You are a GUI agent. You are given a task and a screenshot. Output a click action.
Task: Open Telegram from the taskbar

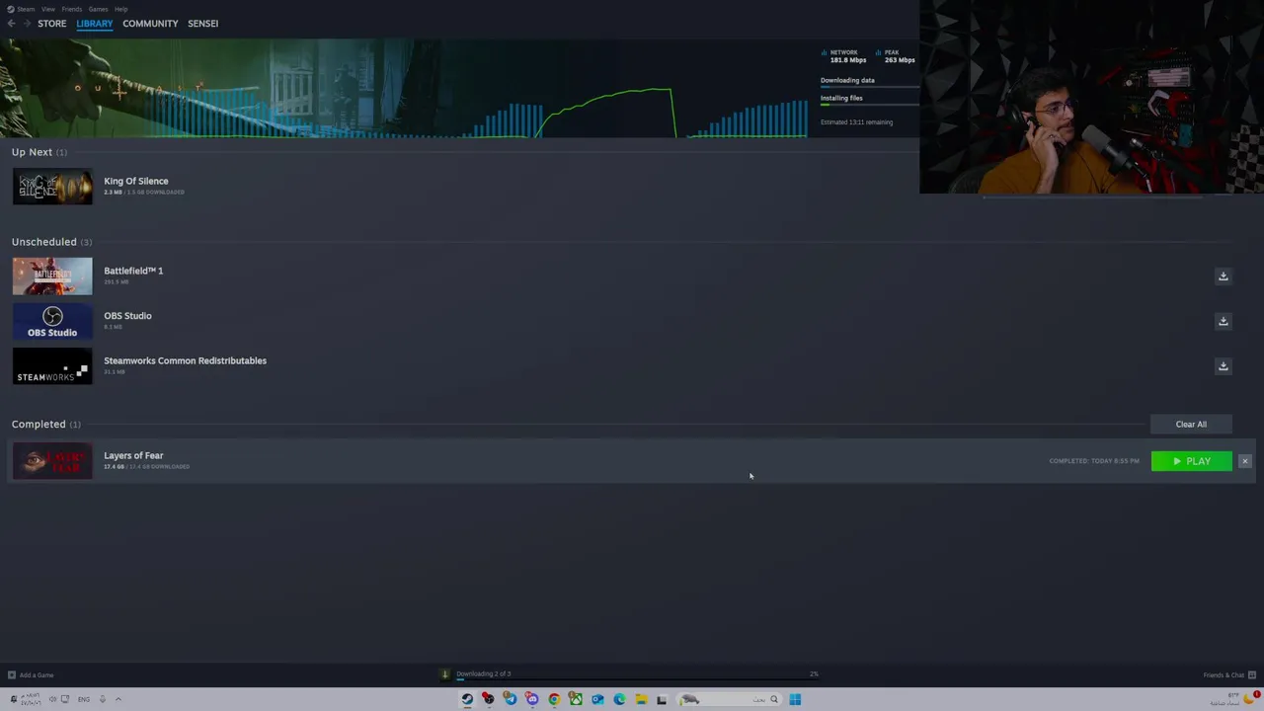510,699
